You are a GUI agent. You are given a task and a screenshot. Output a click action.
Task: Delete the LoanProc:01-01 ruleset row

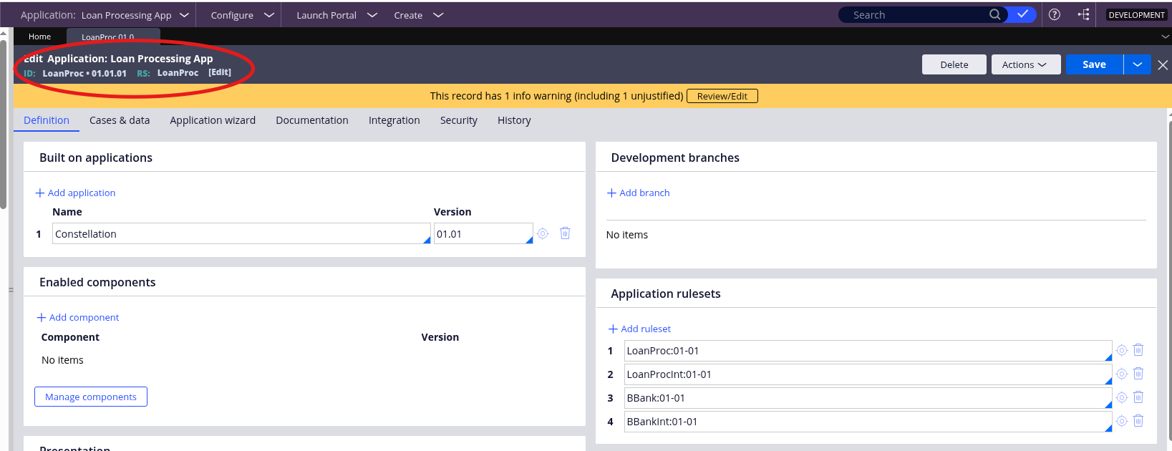pyautogui.click(x=1138, y=350)
